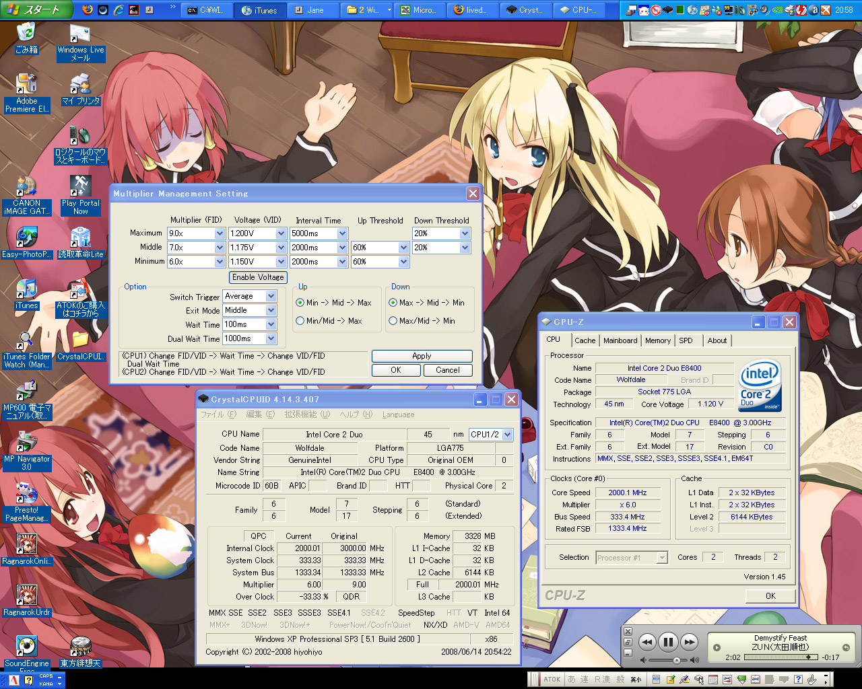Open the ファイル (File) menu in CrystalCPUID
This screenshot has height=689, width=862.
[x=218, y=414]
